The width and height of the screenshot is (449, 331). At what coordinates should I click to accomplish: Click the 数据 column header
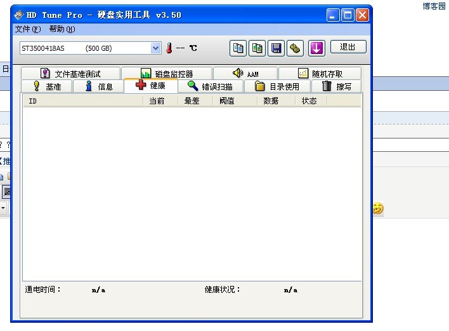click(x=276, y=101)
